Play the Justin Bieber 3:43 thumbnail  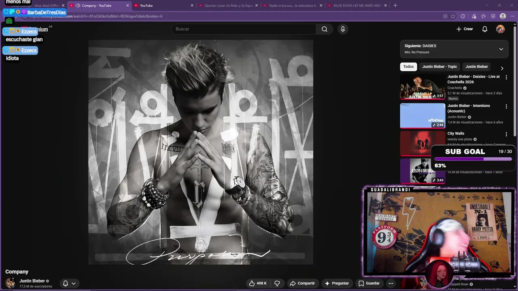(422, 171)
